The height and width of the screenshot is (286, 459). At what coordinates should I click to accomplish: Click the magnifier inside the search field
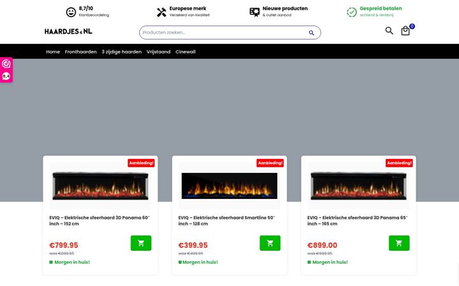click(x=312, y=32)
